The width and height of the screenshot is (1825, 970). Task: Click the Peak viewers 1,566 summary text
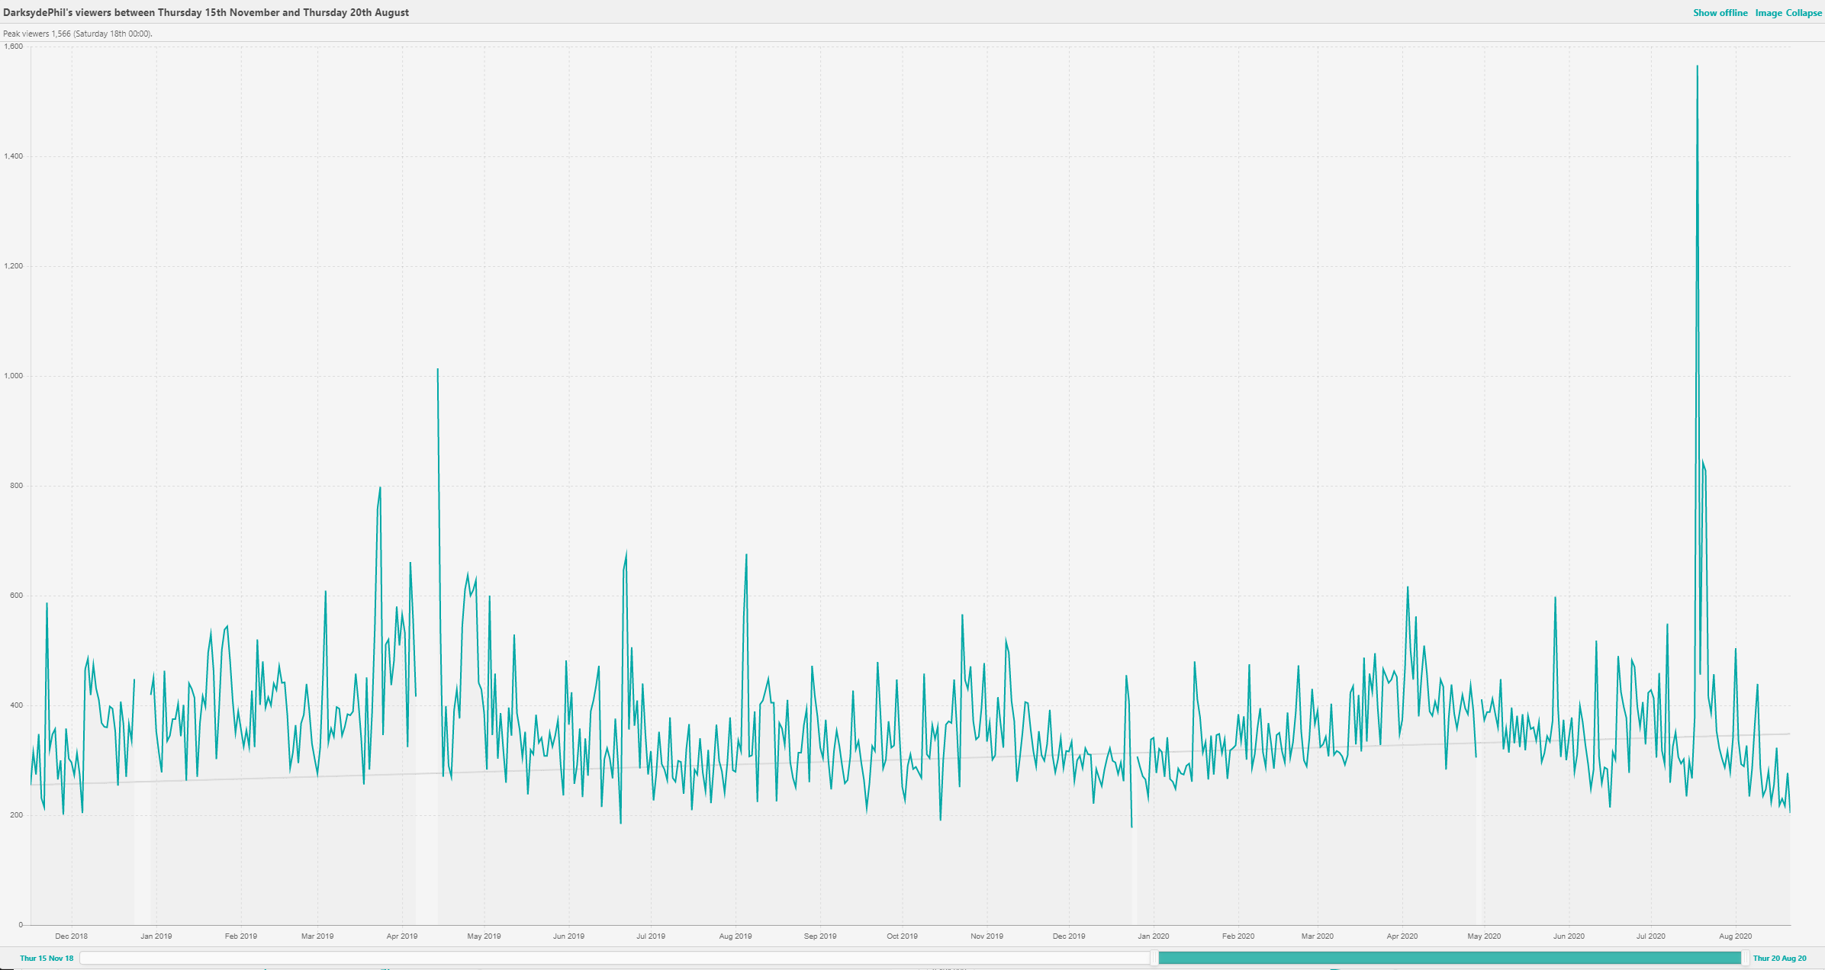pos(77,34)
